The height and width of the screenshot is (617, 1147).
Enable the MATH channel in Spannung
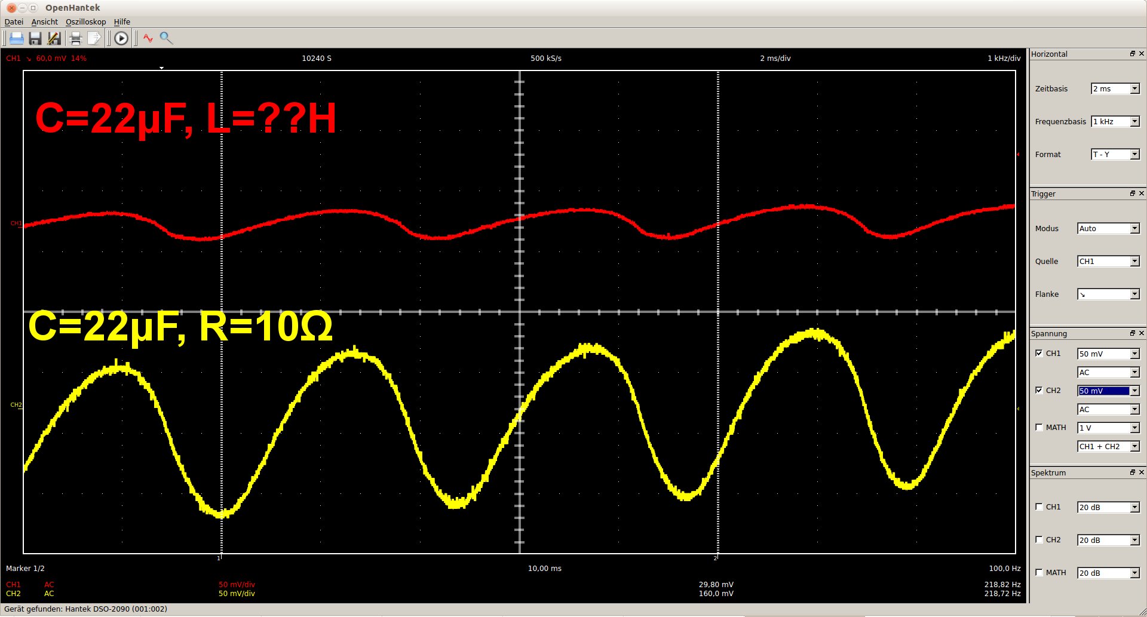pos(1039,427)
